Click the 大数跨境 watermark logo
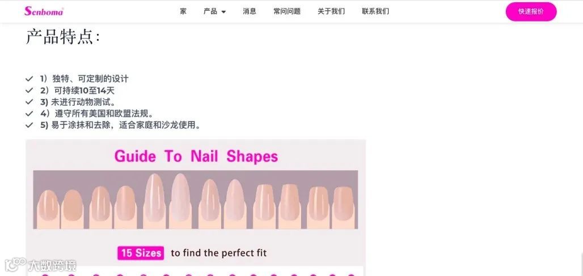Image resolution: width=583 pixels, height=276 pixels. (x=40, y=265)
